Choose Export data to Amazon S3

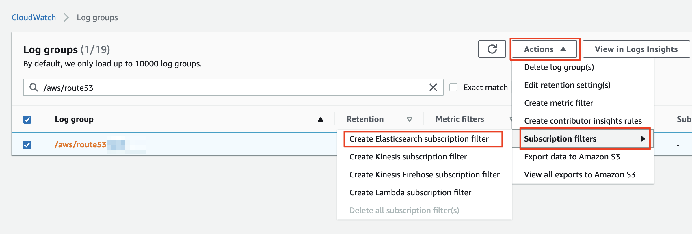click(x=572, y=157)
